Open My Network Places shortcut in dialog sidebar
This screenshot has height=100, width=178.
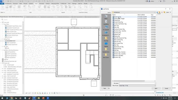[106, 33]
